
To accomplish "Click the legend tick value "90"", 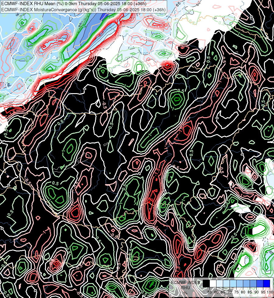I will (x=256, y=292).
